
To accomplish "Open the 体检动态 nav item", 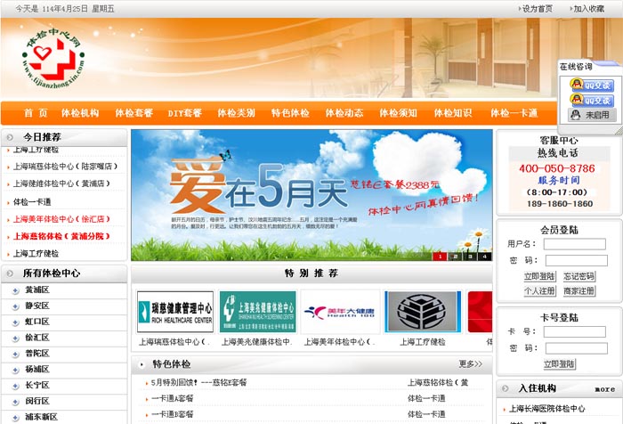I will tap(344, 113).
